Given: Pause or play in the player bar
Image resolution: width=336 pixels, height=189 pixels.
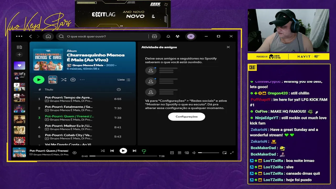Looking at the screenshot, I should [123, 151].
